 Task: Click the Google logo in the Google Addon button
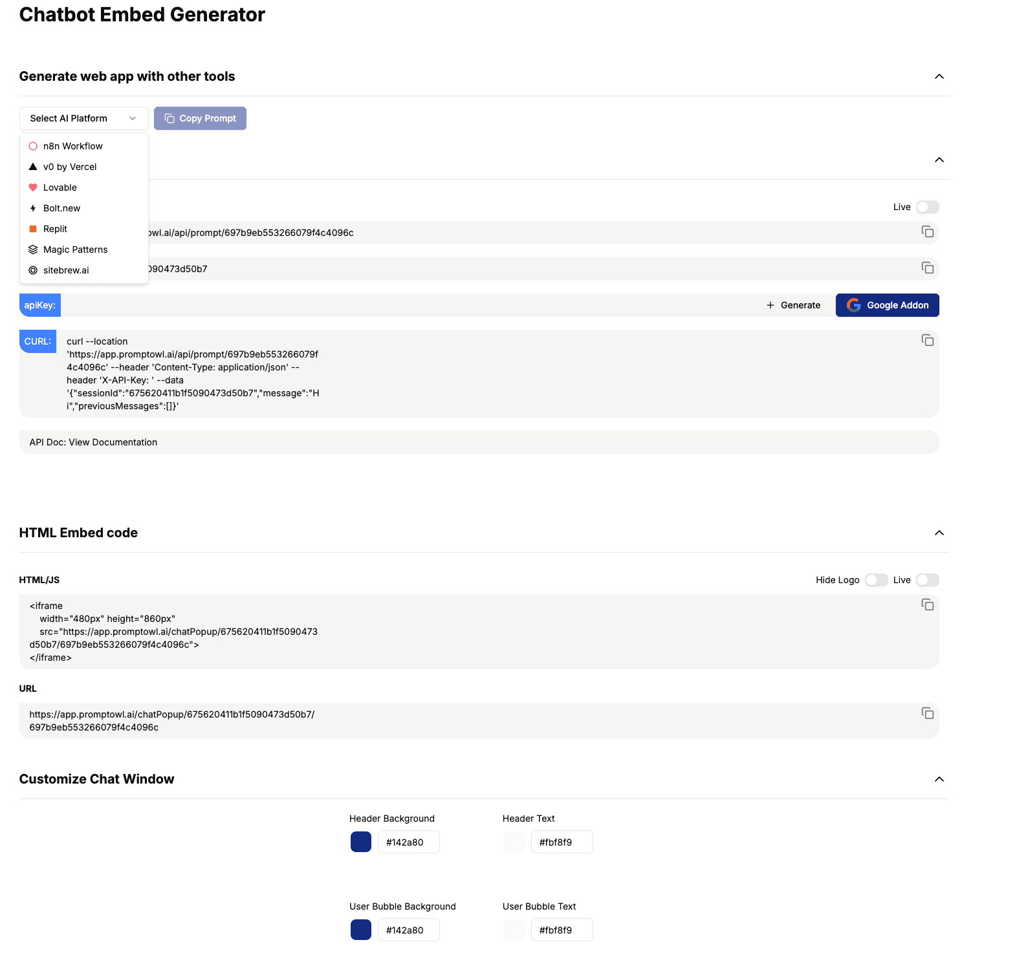click(853, 305)
